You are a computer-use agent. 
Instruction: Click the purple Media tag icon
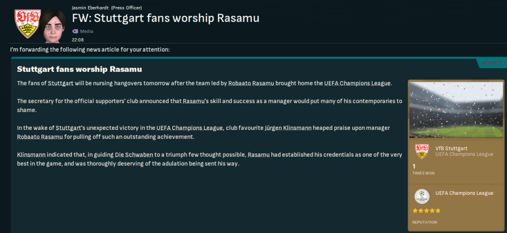(75, 31)
